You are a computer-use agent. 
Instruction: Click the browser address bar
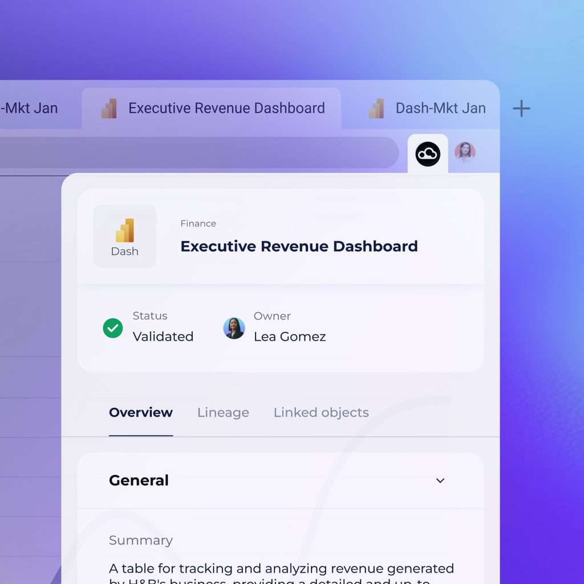(x=197, y=152)
